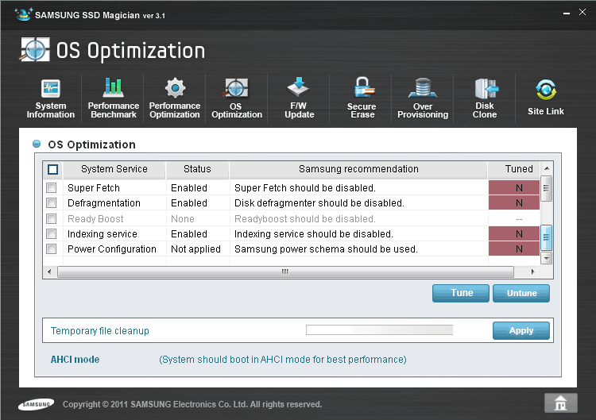
Task: Click 'Samsung power schema should be used.' text
Action: (x=326, y=249)
